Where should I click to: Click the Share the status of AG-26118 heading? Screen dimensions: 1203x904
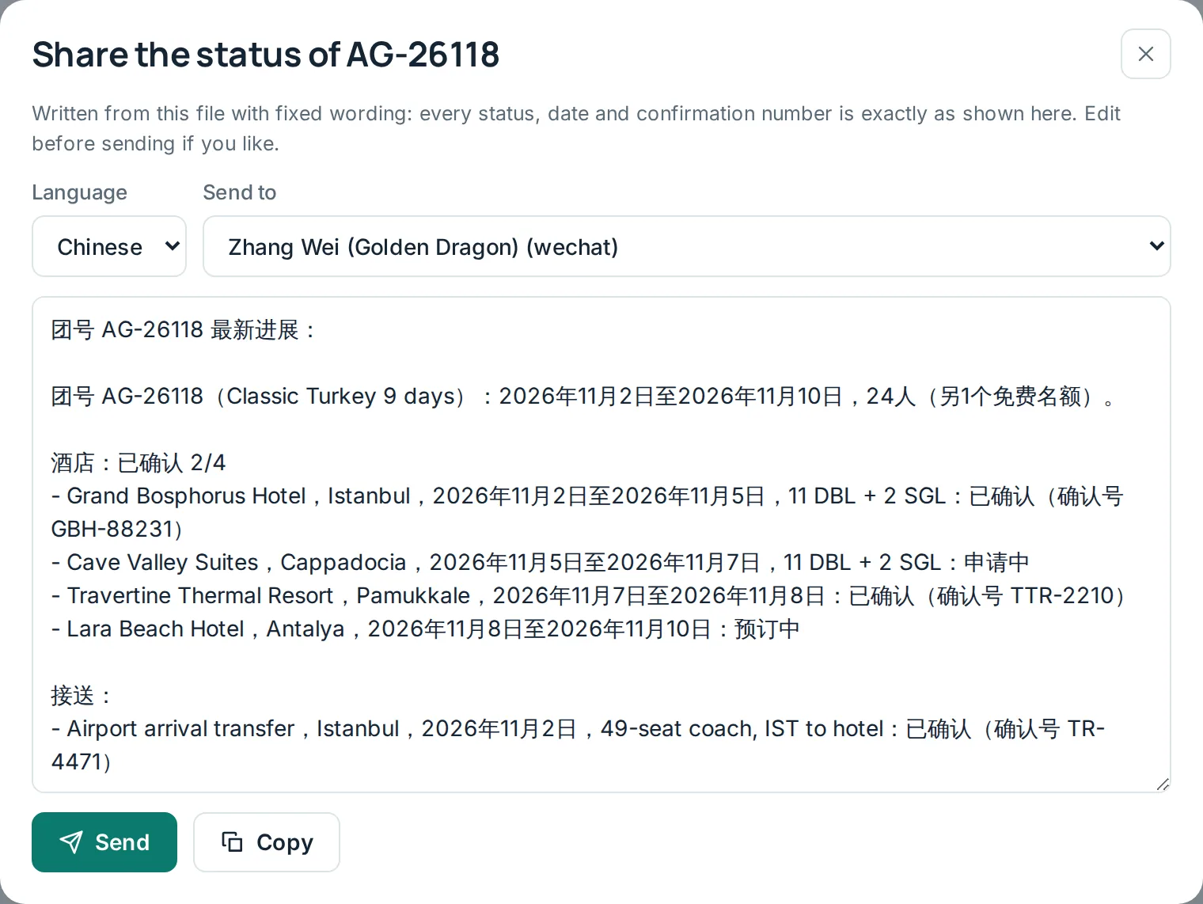266,55
